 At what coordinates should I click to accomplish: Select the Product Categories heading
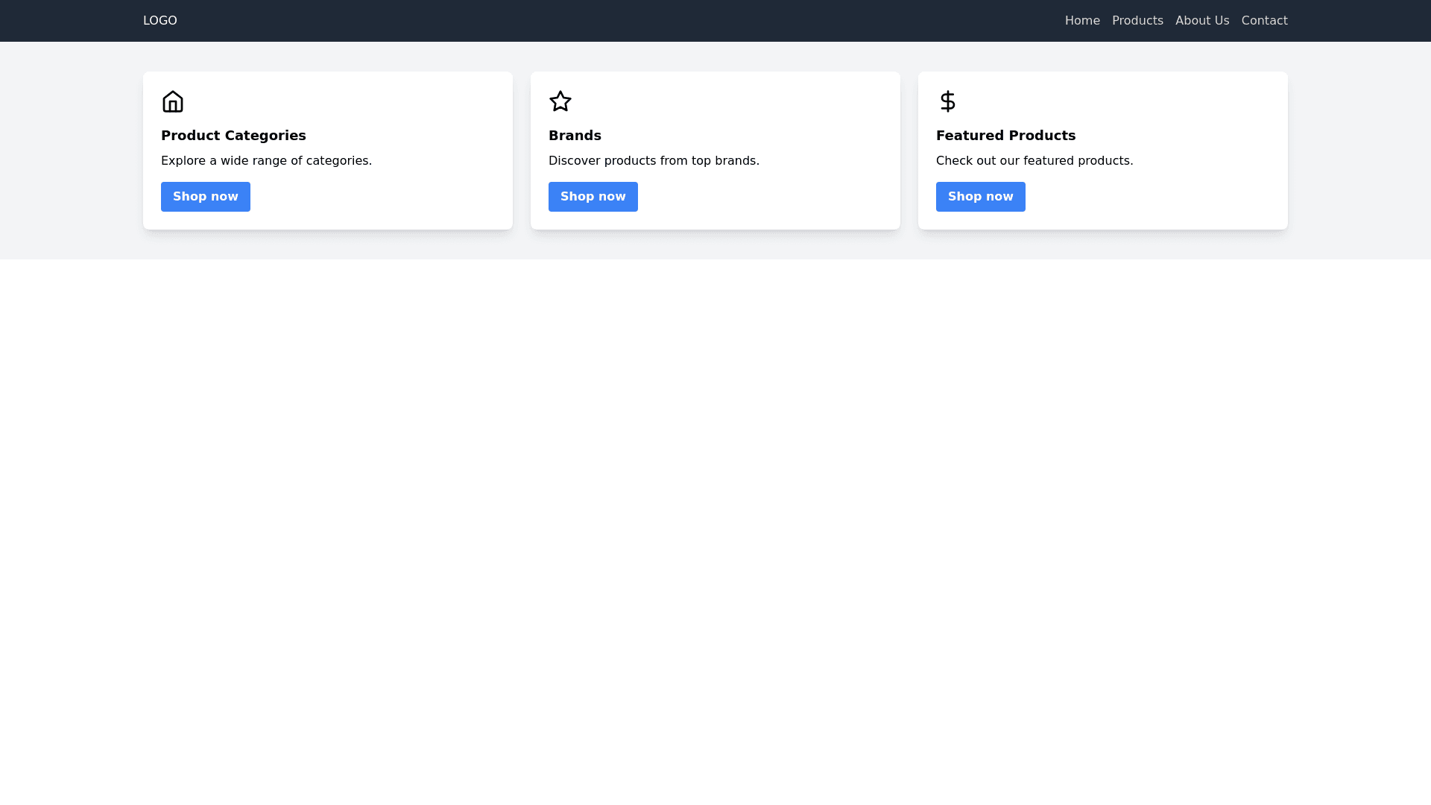click(233, 136)
